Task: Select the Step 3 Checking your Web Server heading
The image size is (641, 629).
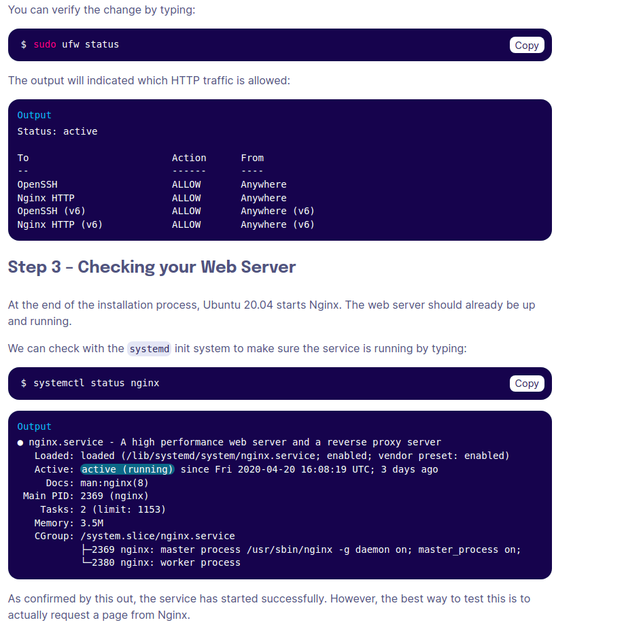Action: [152, 267]
